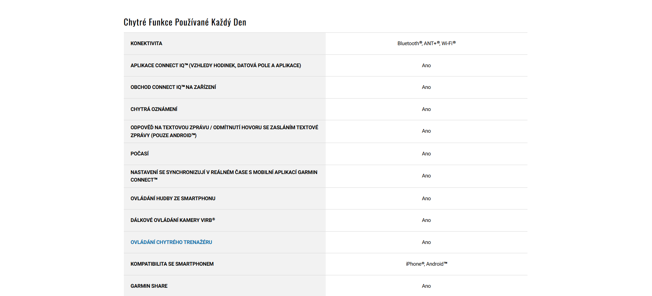The height and width of the screenshot is (296, 652).
Task: Click the Ano value for Chytrá oznámení
Action: point(426,109)
